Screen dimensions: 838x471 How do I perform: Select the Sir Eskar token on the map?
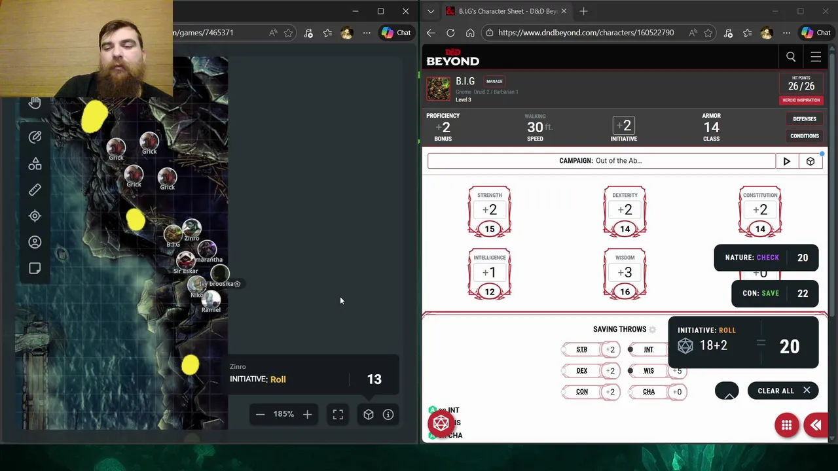click(x=186, y=260)
